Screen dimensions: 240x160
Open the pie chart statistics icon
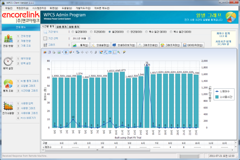point(8,84)
